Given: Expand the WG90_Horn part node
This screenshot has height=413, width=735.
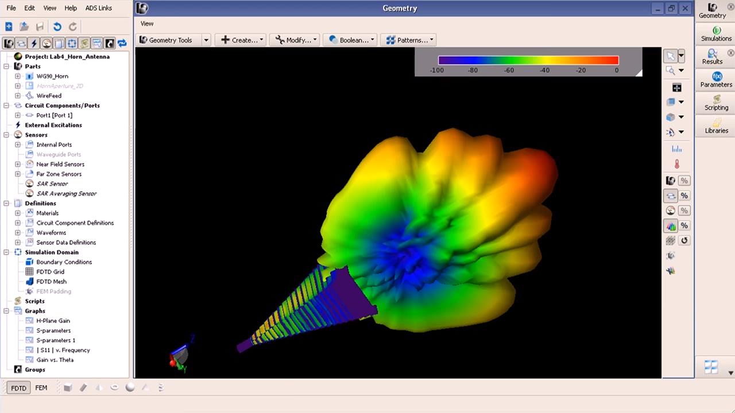Looking at the screenshot, I should point(18,76).
